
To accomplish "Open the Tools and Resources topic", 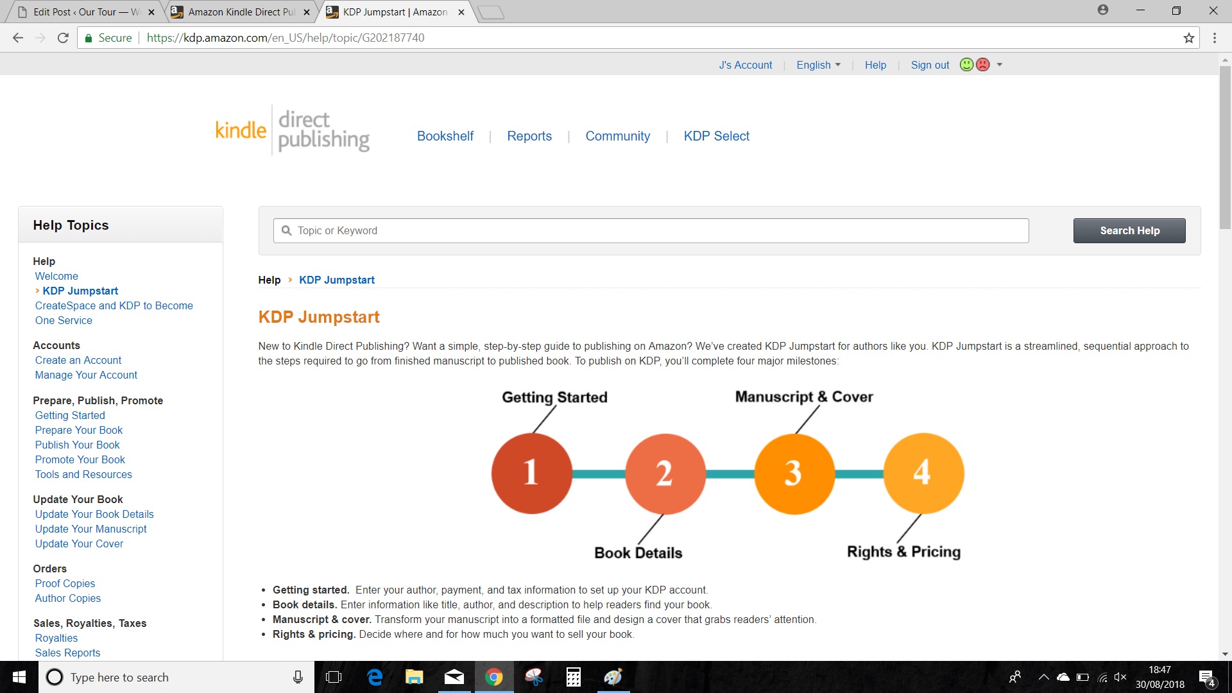I will (83, 474).
